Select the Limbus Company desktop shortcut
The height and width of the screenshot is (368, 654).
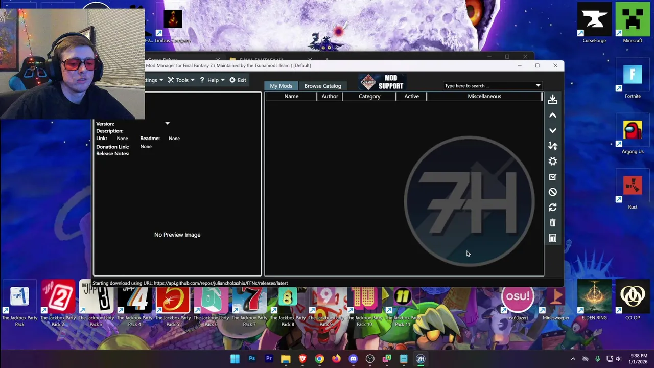[173, 26]
